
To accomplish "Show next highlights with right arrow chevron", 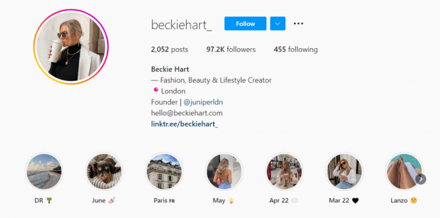I will pyautogui.click(x=421, y=179).
